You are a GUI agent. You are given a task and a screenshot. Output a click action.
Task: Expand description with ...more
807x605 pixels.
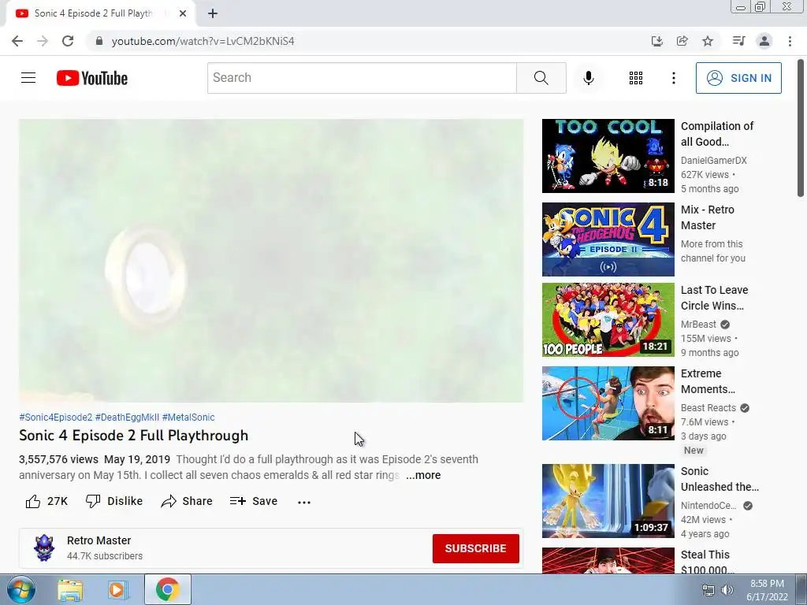pos(423,475)
